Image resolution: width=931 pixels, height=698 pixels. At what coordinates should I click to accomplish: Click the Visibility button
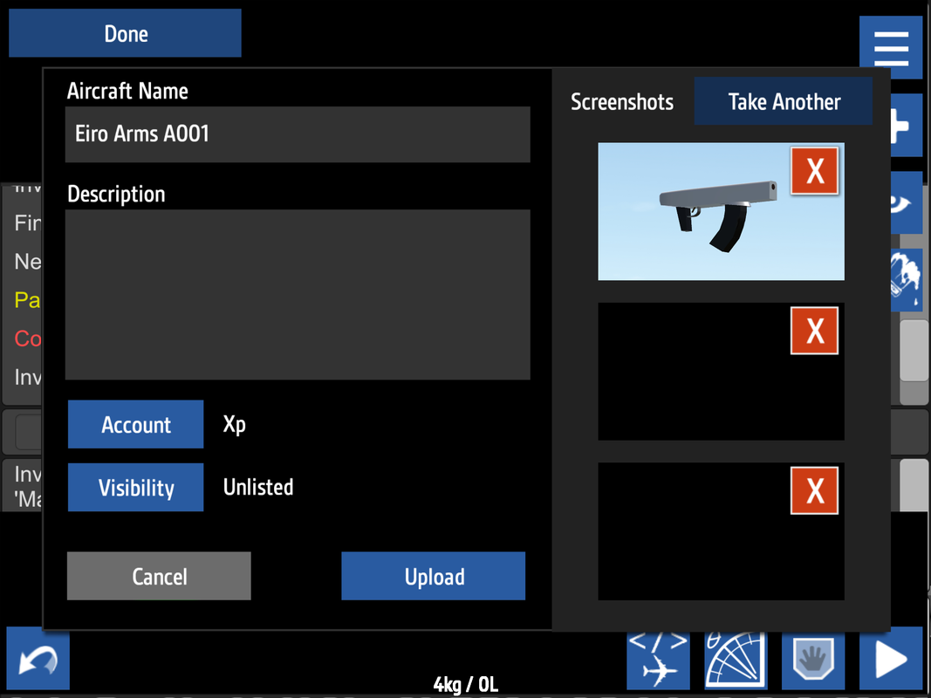[x=135, y=488]
